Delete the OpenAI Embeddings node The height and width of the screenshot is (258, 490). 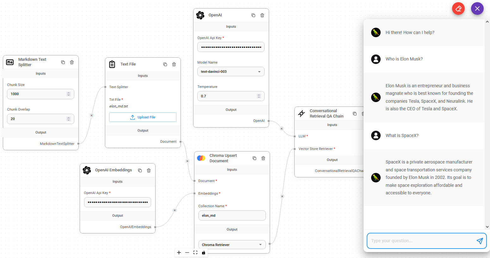tap(149, 170)
